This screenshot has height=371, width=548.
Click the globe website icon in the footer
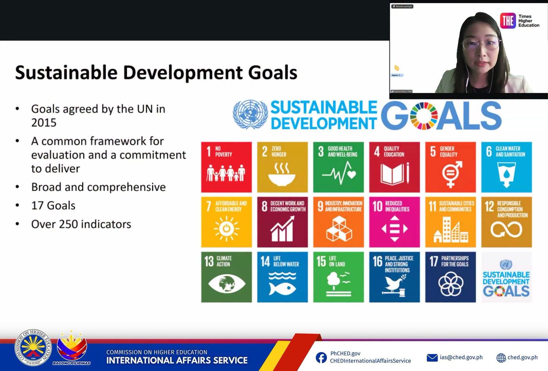(x=501, y=358)
